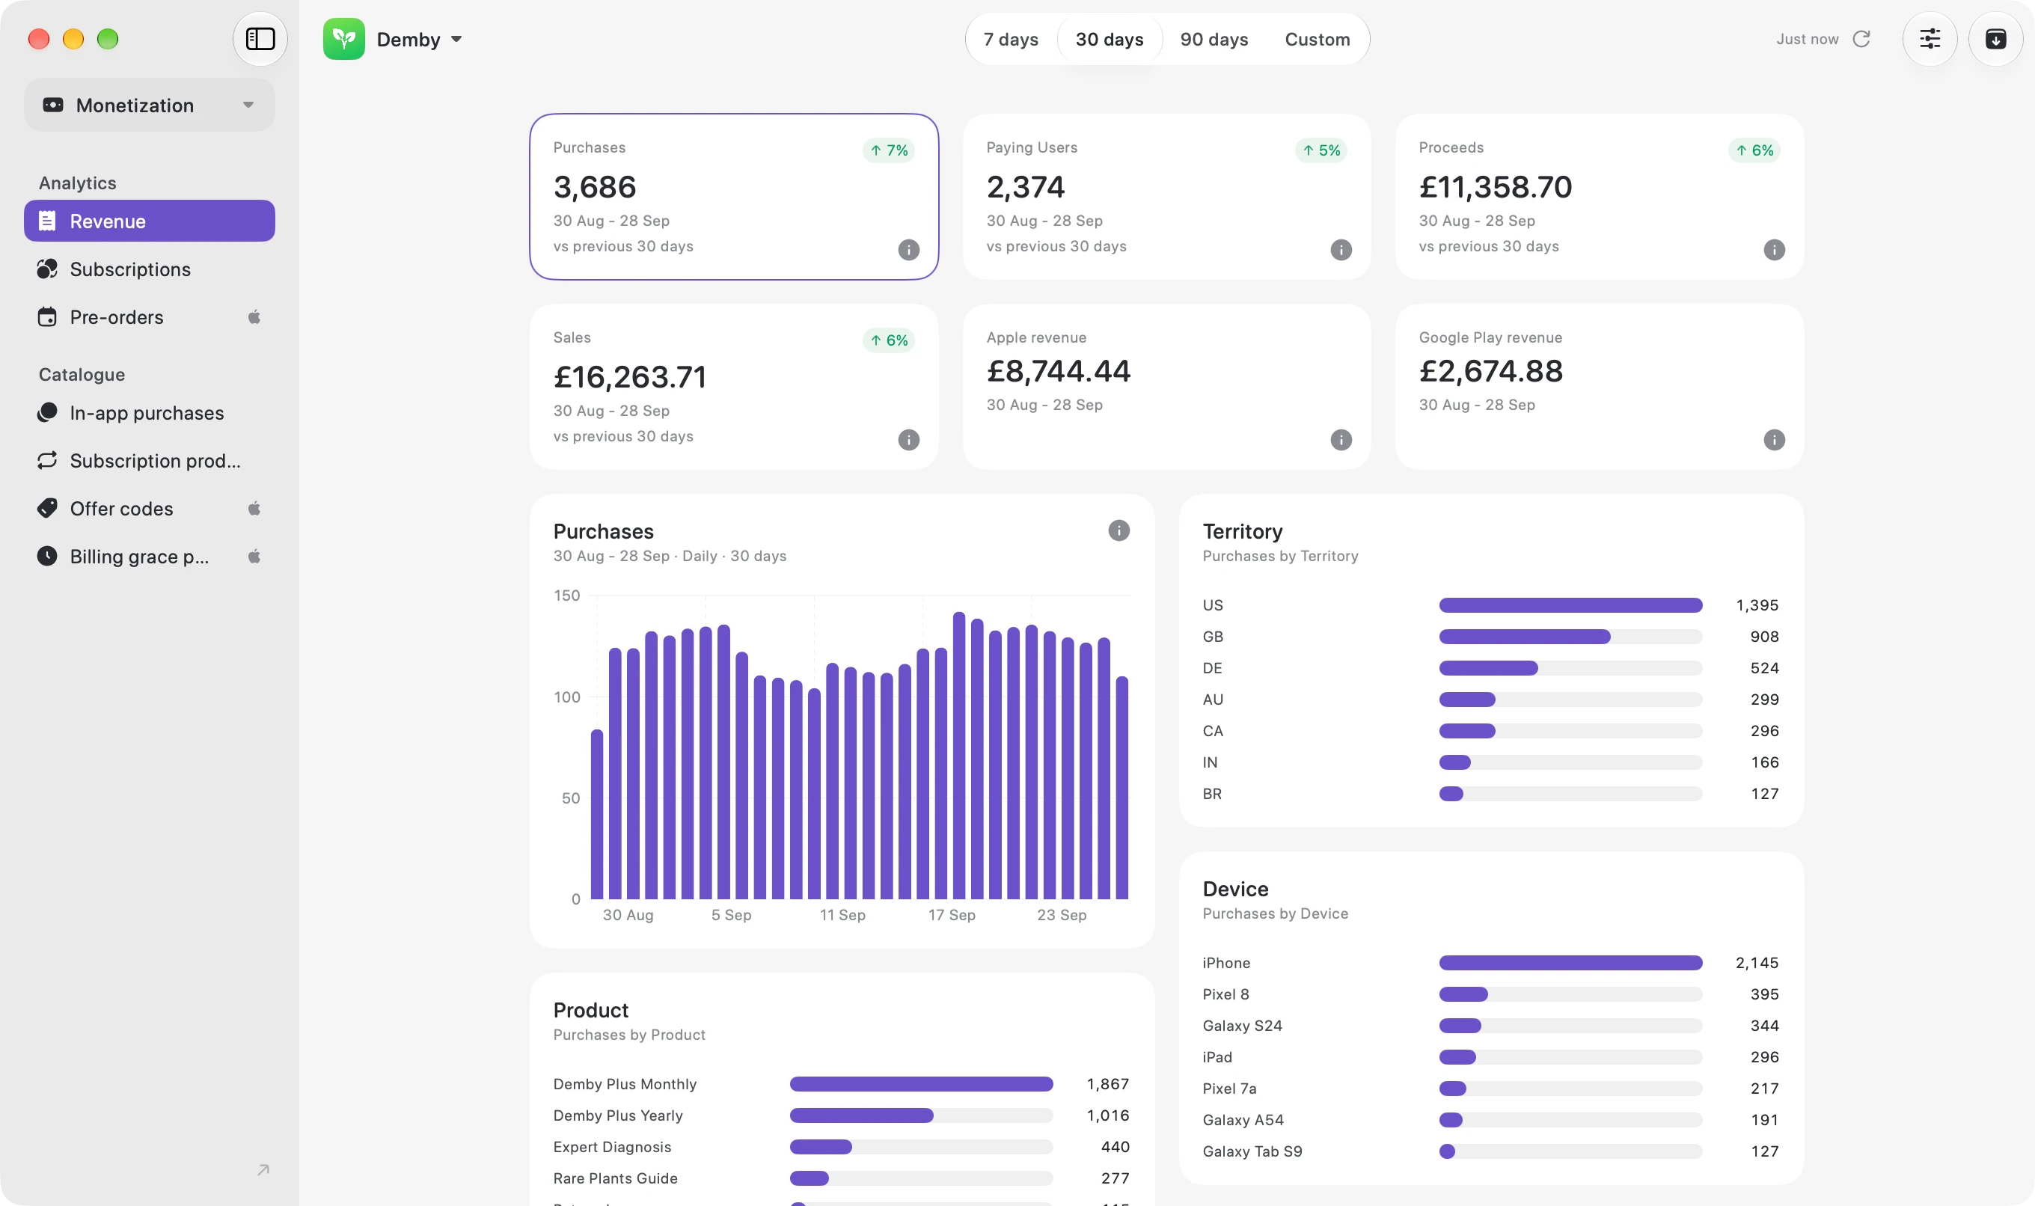Click the Monetization game controller icon
This screenshot has width=2035, height=1206.
click(x=53, y=105)
